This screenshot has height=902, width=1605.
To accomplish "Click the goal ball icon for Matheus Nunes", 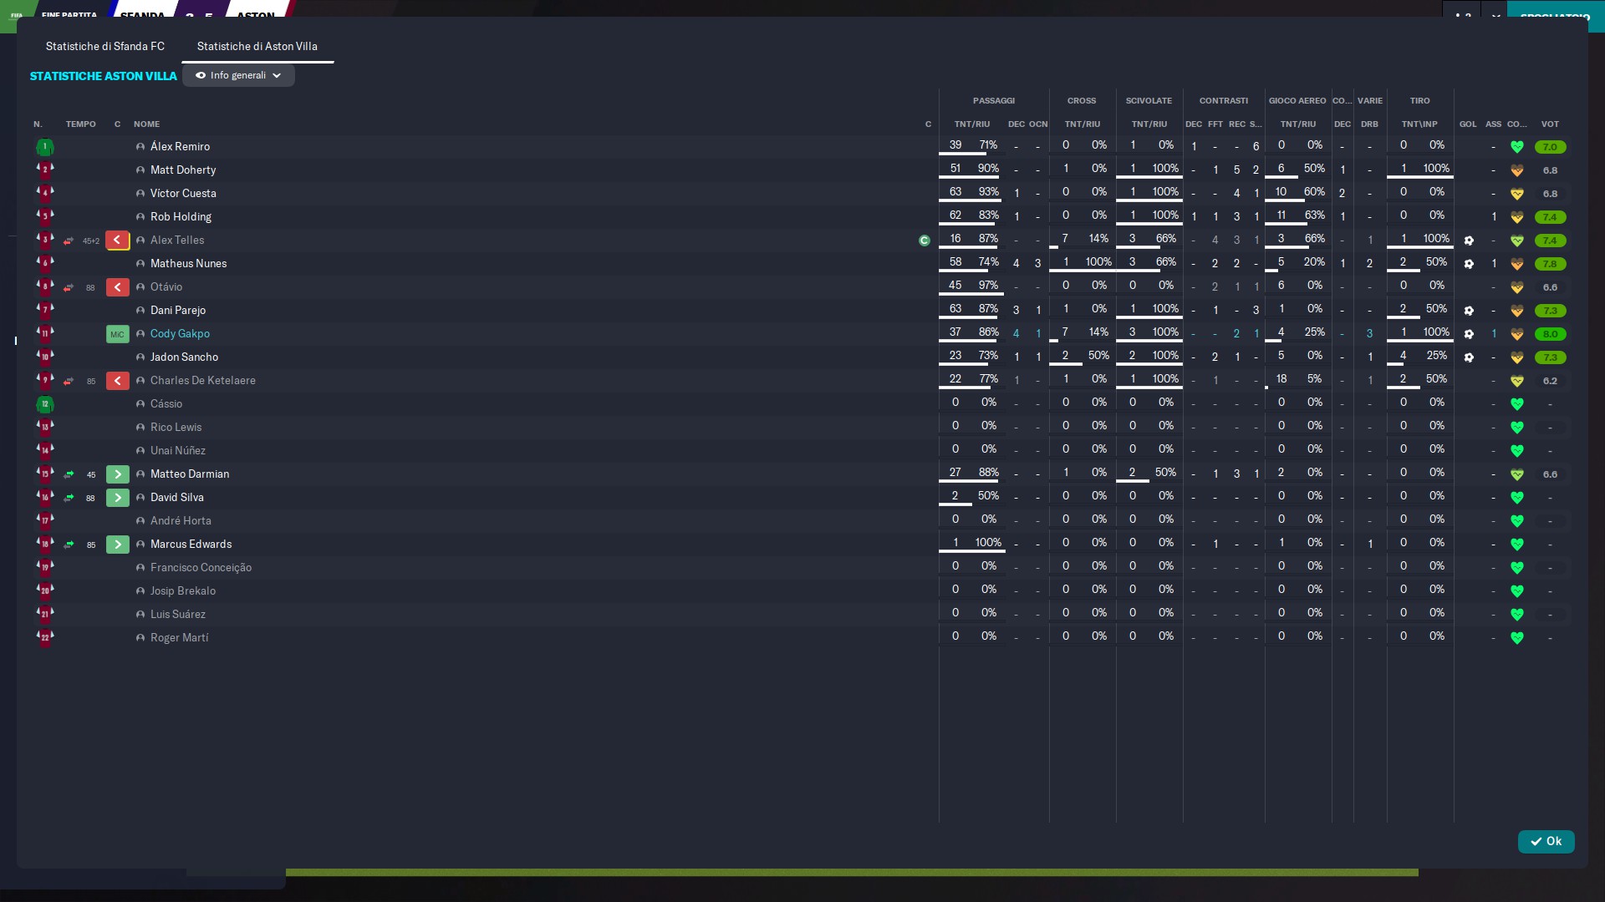I will point(1468,264).
